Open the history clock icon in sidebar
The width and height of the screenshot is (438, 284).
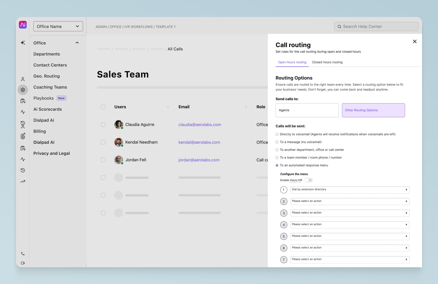23,170
